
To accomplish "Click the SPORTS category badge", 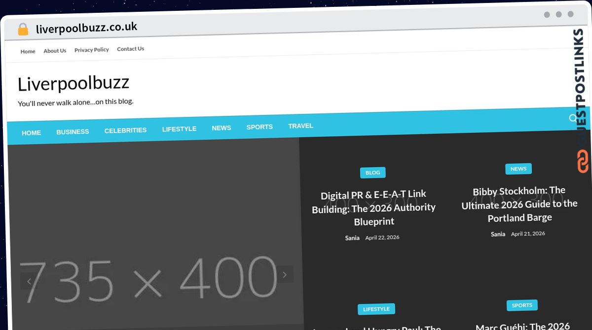I will click(522, 305).
